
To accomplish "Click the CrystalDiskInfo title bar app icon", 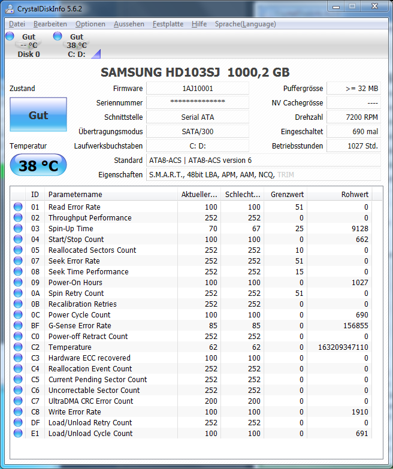I will coord(10,8).
